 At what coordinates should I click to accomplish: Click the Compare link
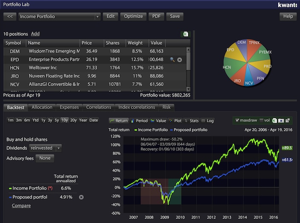point(21,206)
